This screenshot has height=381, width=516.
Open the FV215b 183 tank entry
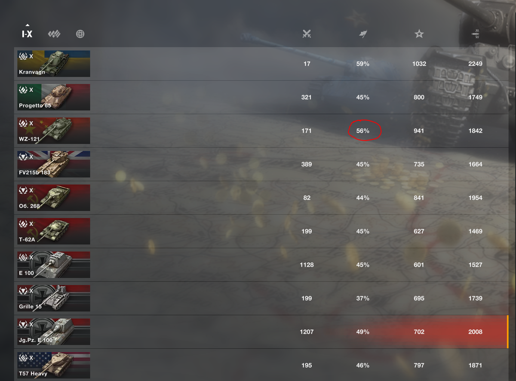[261, 164]
